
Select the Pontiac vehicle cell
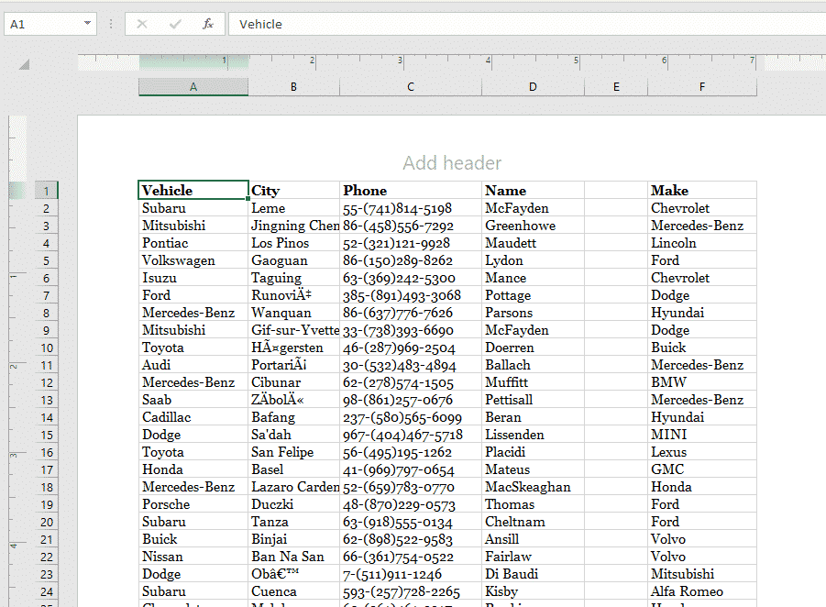193,243
